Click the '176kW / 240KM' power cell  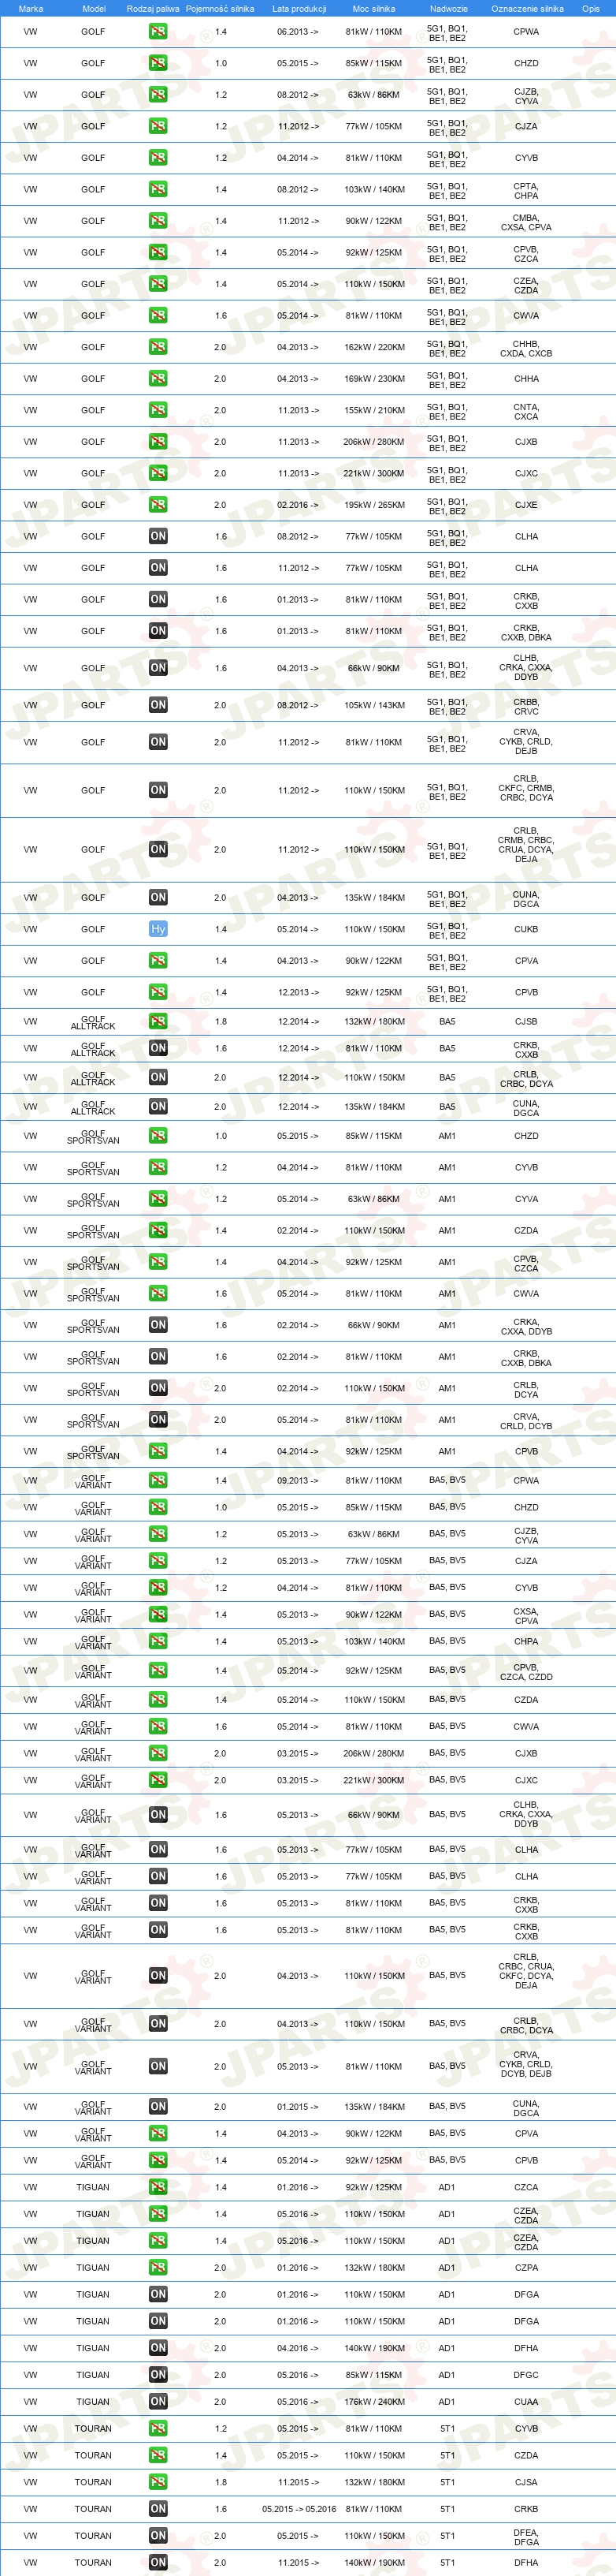pyautogui.click(x=374, y=2401)
